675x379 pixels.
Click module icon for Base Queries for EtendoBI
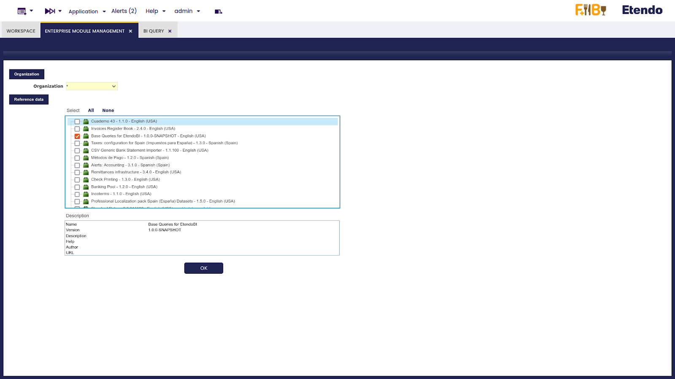[x=86, y=136]
